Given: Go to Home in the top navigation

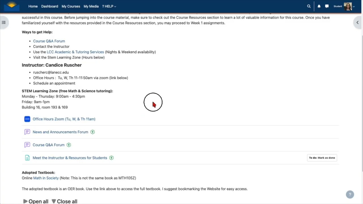Looking at the screenshot, I should tap(33, 6).
